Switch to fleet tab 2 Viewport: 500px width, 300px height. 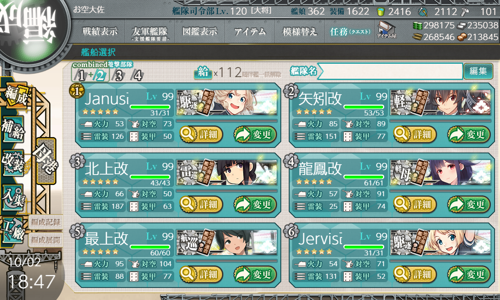(x=100, y=75)
